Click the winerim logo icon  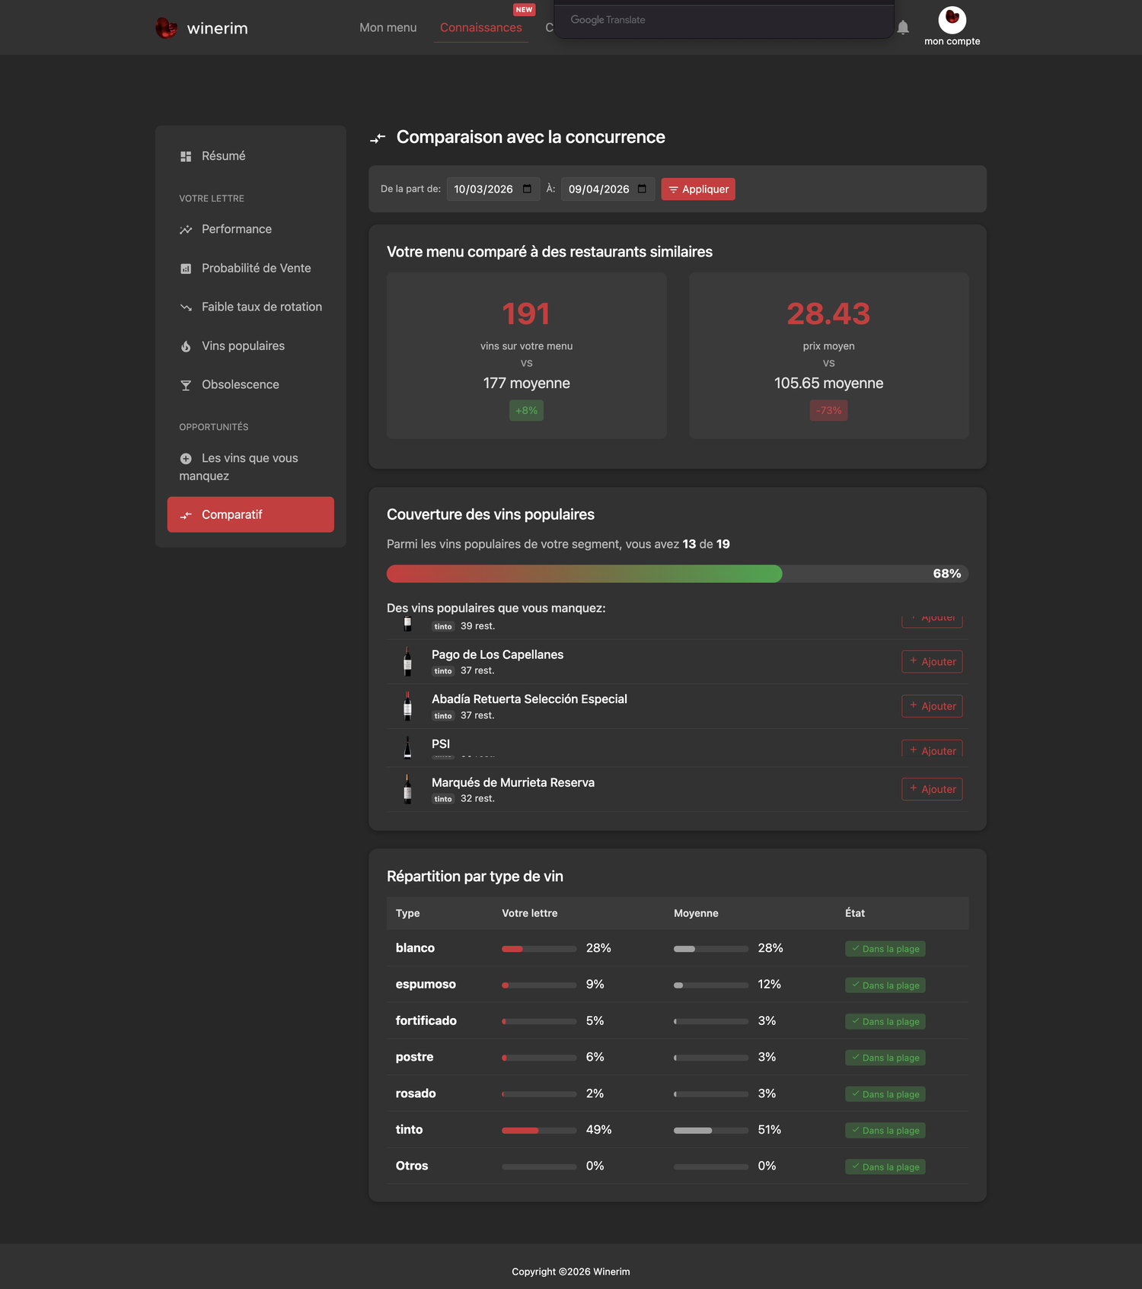[166, 28]
